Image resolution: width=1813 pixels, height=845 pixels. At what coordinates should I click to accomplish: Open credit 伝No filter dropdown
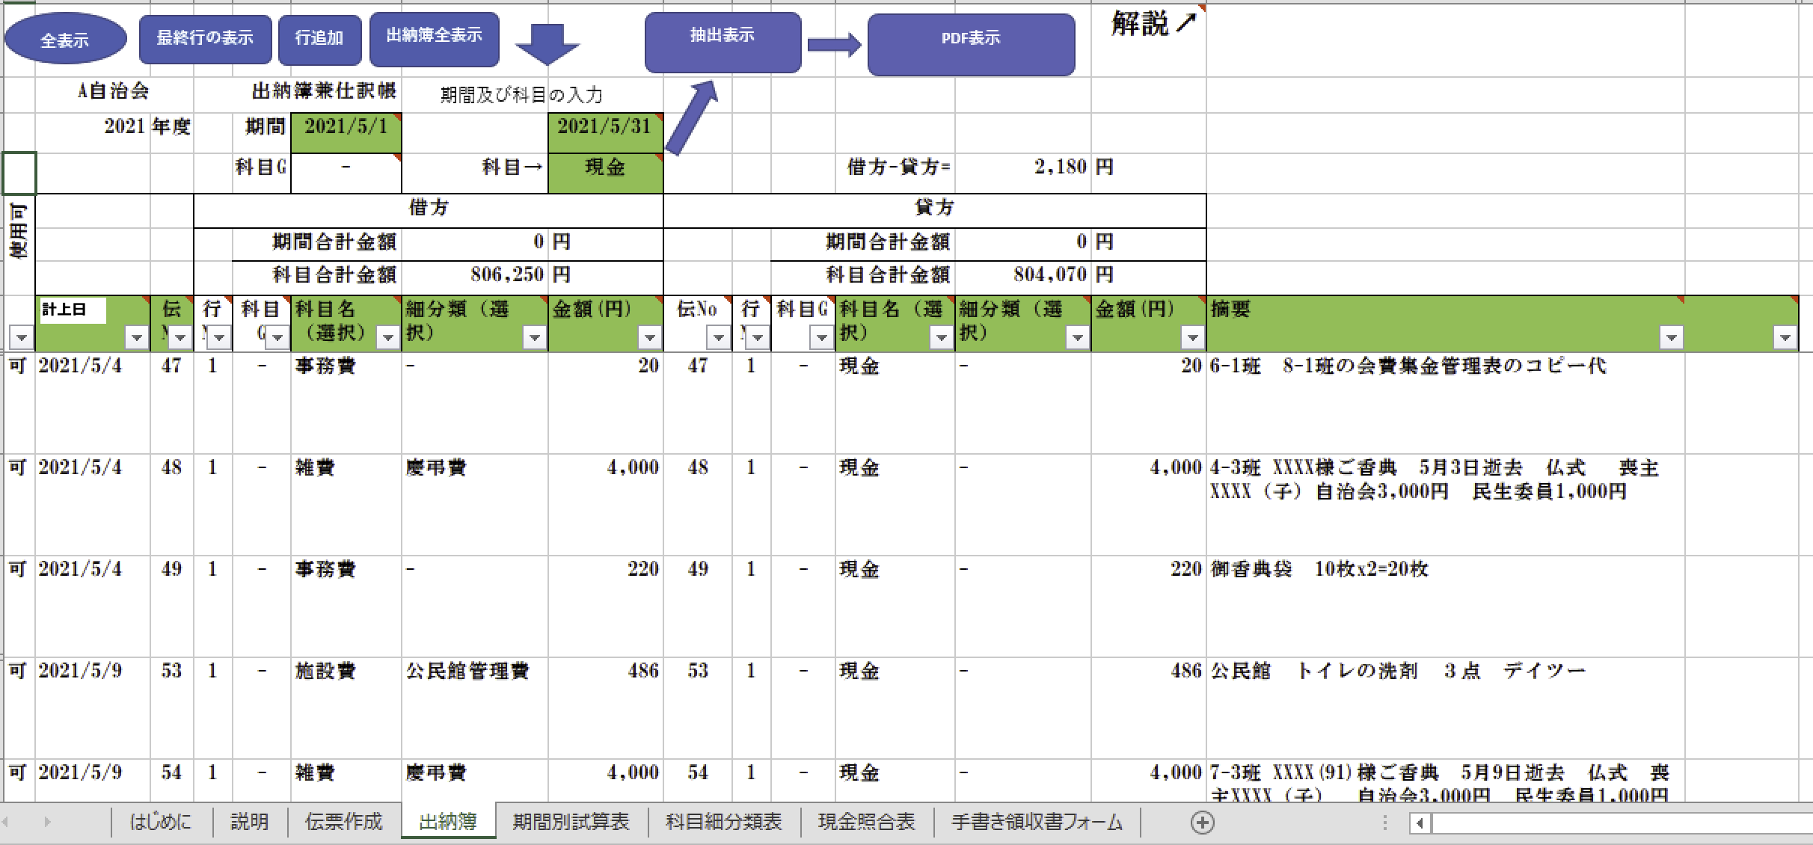coord(718,338)
